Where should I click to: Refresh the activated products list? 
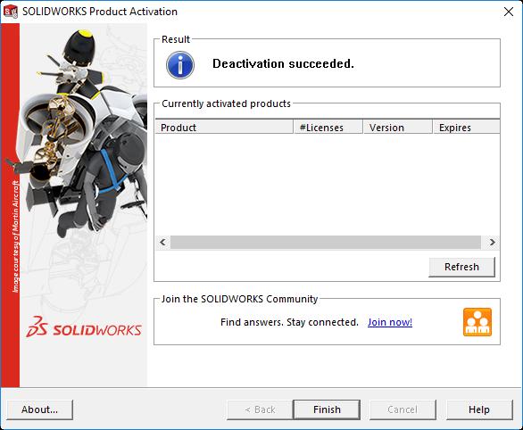pos(461,267)
